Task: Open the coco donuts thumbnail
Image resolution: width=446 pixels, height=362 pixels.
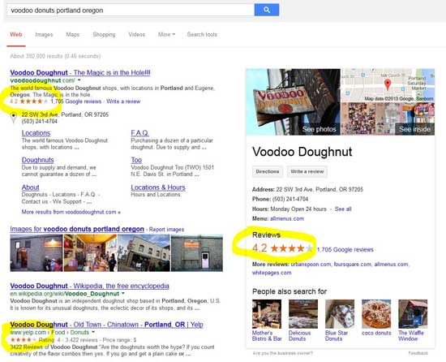Action: click(x=376, y=314)
